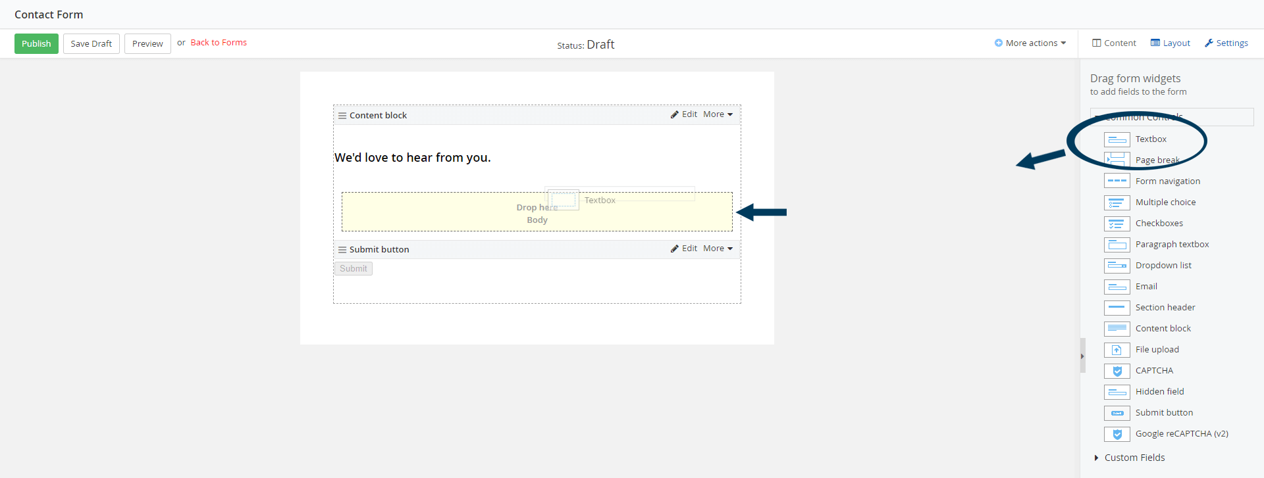
Task: Click the CAPTCHA shield icon
Action: (1117, 371)
